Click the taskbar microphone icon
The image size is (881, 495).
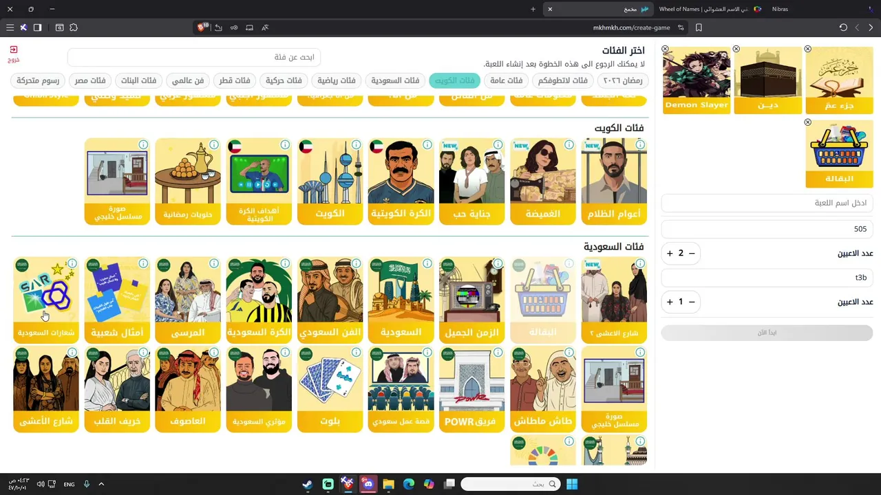pyautogui.click(x=87, y=484)
